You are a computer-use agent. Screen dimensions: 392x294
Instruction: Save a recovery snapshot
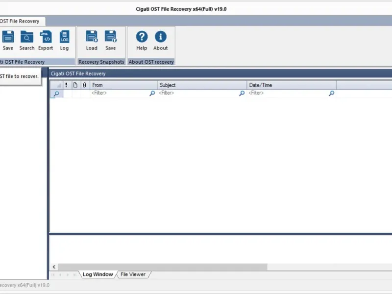(111, 41)
